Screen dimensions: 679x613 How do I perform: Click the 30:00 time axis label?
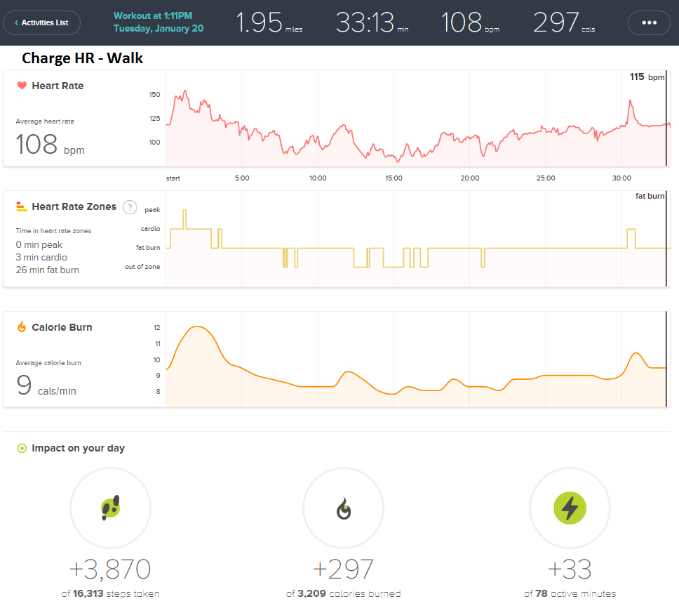coord(621,178)
